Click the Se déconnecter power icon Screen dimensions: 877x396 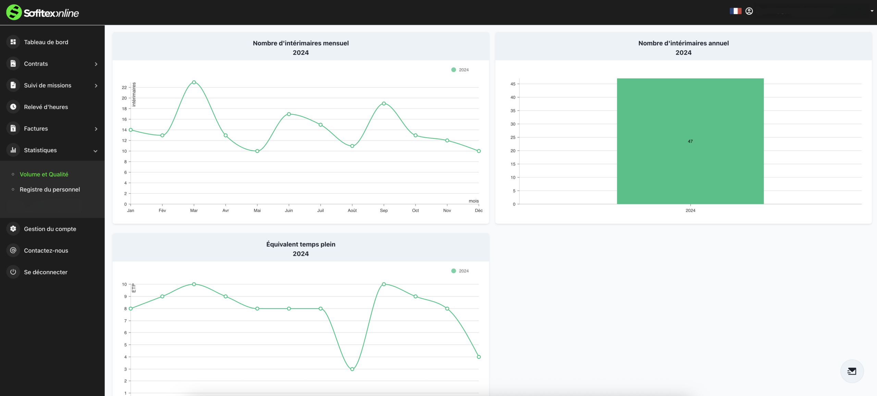[x=13, y=272]
